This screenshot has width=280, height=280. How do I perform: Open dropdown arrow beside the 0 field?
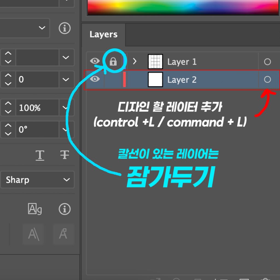point(66,80)
